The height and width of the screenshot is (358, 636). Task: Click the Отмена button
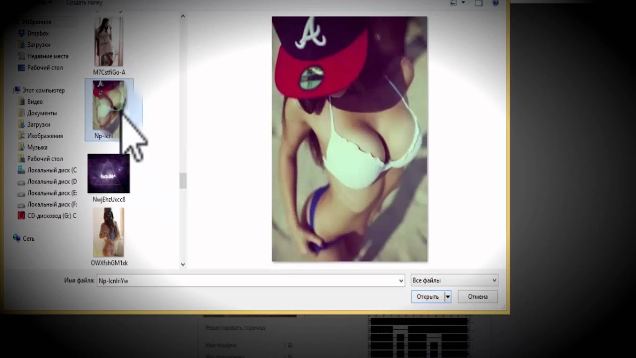pyautogui.click(x=477, y=297)
